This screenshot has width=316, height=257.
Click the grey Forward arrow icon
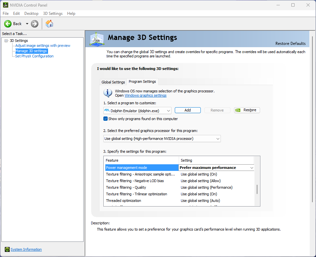(x=35, y=24)
